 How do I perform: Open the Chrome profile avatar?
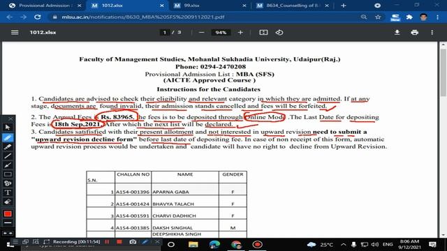click(x=424, y=17)
